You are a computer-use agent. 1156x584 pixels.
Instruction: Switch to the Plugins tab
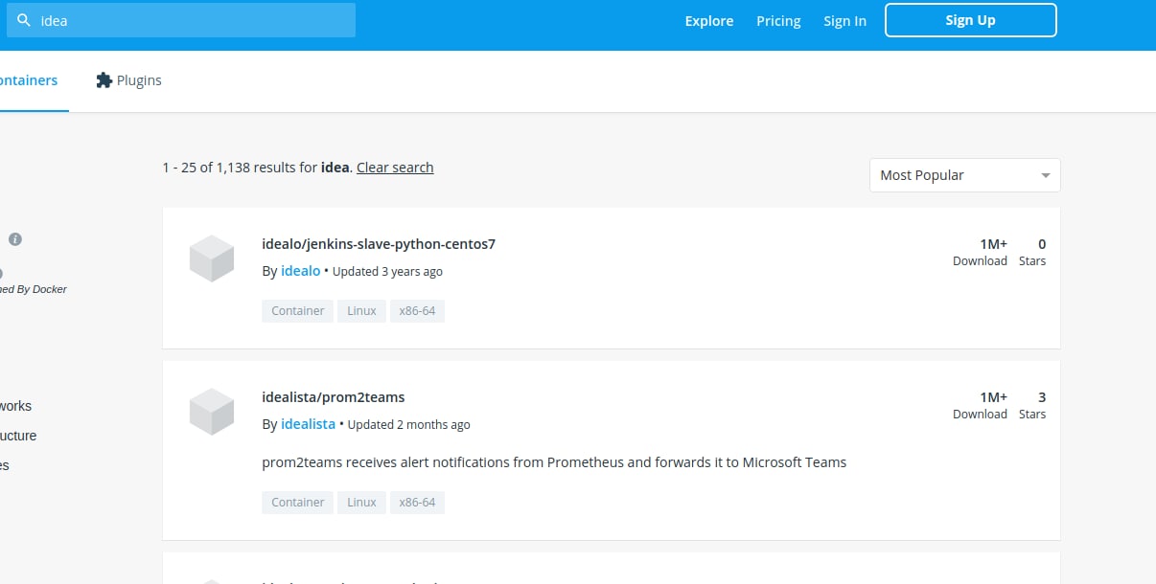(x=128, y=80)
